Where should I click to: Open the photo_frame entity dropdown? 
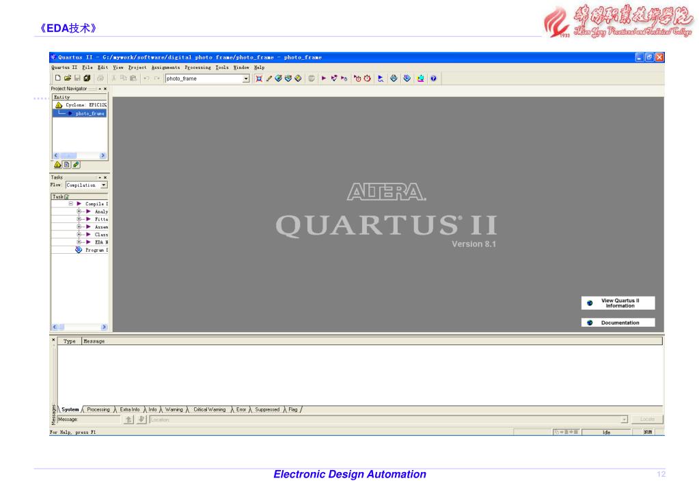(x=245, y=78)
